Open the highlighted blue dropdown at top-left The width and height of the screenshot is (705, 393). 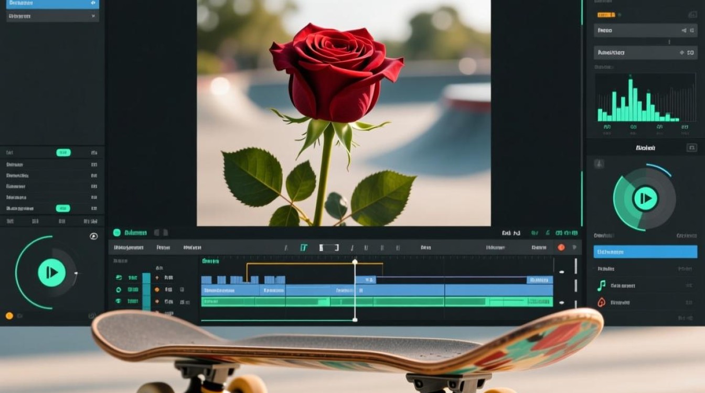tap(52, 3)
